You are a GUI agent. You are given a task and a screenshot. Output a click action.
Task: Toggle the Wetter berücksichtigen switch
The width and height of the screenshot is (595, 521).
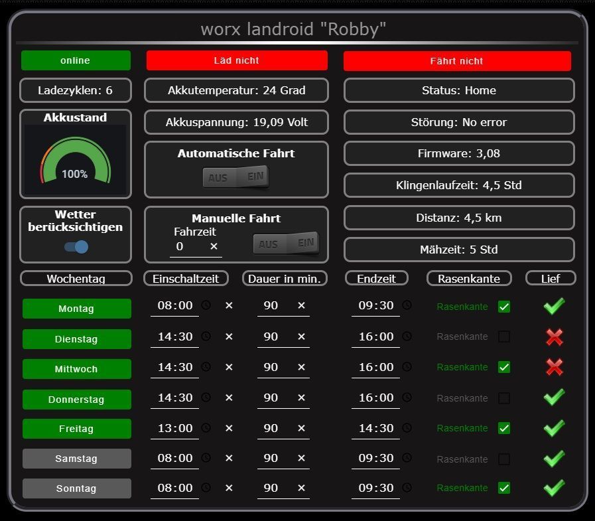76,247
